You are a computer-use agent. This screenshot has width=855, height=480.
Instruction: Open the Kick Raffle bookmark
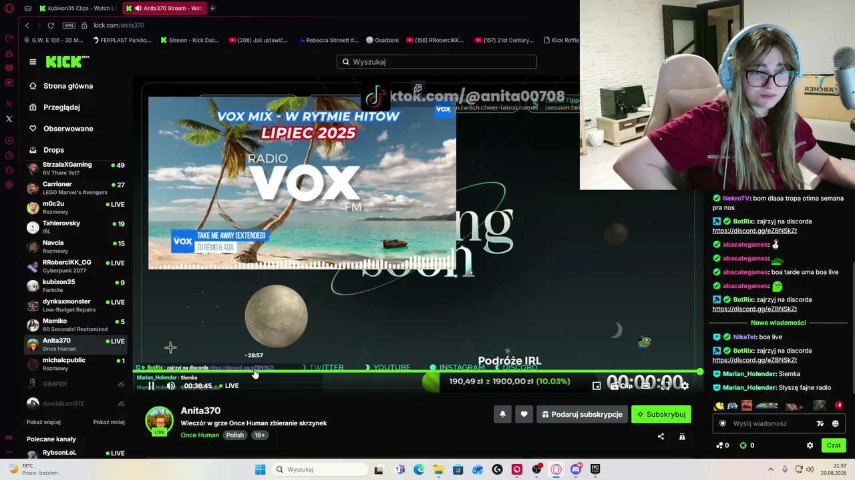562,40
